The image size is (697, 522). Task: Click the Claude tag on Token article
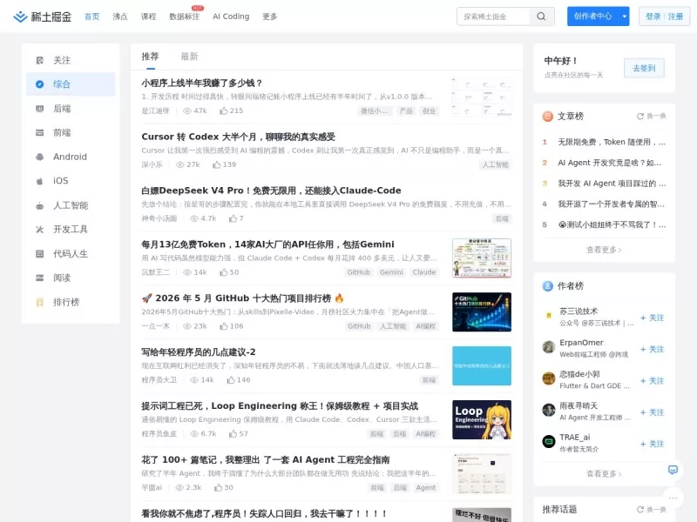point(424,272)
